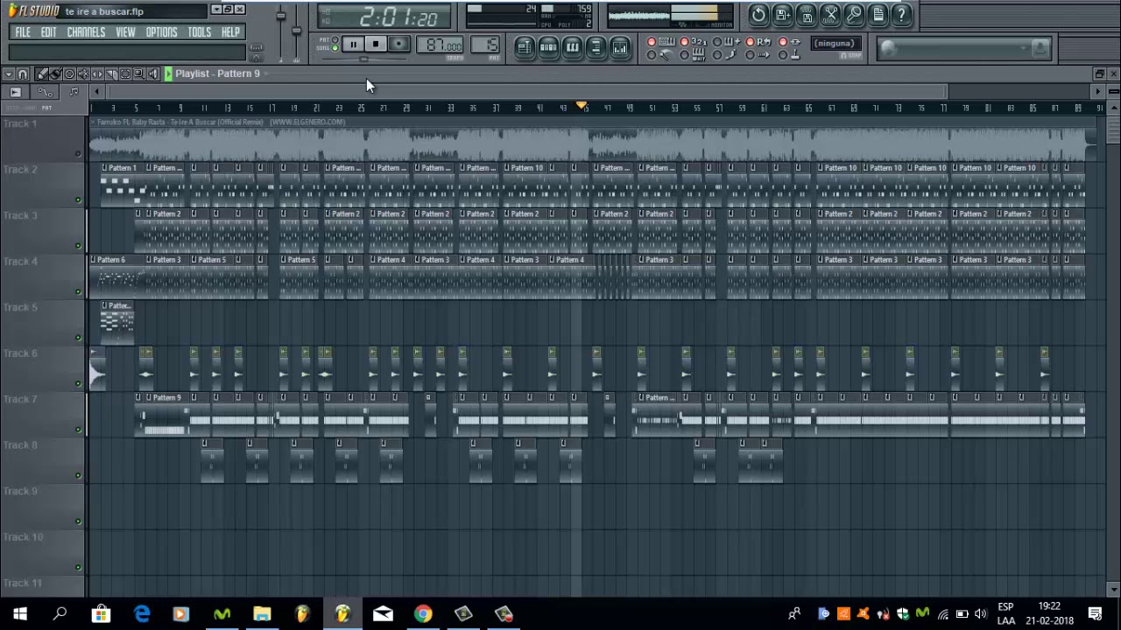
Task: Mute Track 3 using its green dot
Action: (x=78, y=246)
